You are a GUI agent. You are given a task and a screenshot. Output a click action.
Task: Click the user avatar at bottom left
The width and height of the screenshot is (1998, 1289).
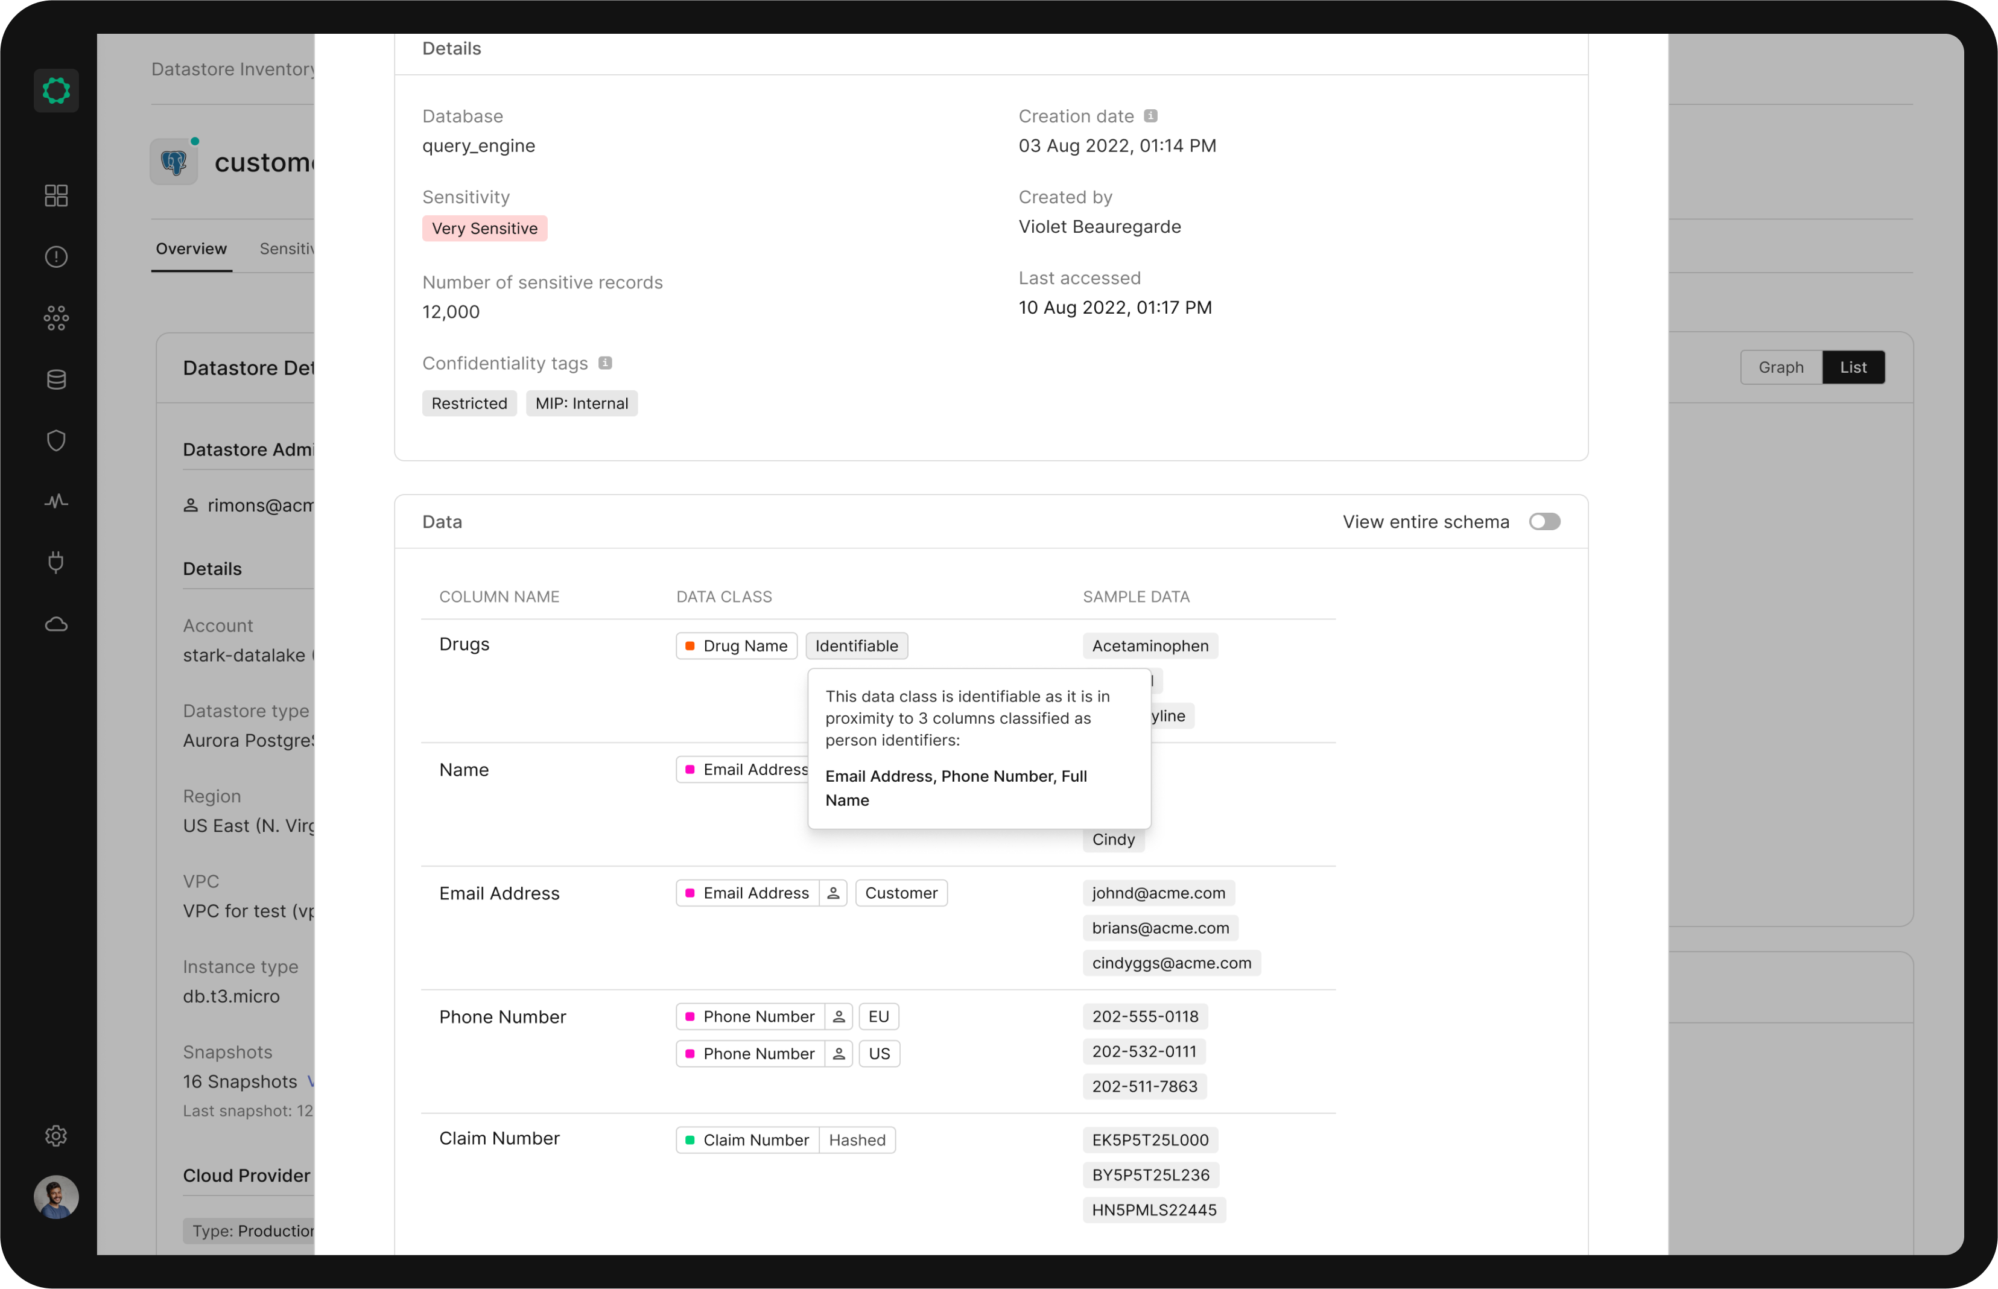[x=56, y=1198]
